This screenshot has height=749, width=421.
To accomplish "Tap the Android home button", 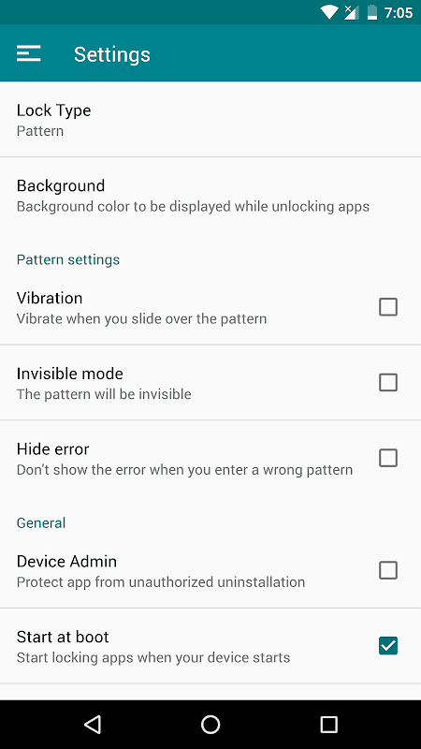I will pyautogui.click(x=210, y=725).
